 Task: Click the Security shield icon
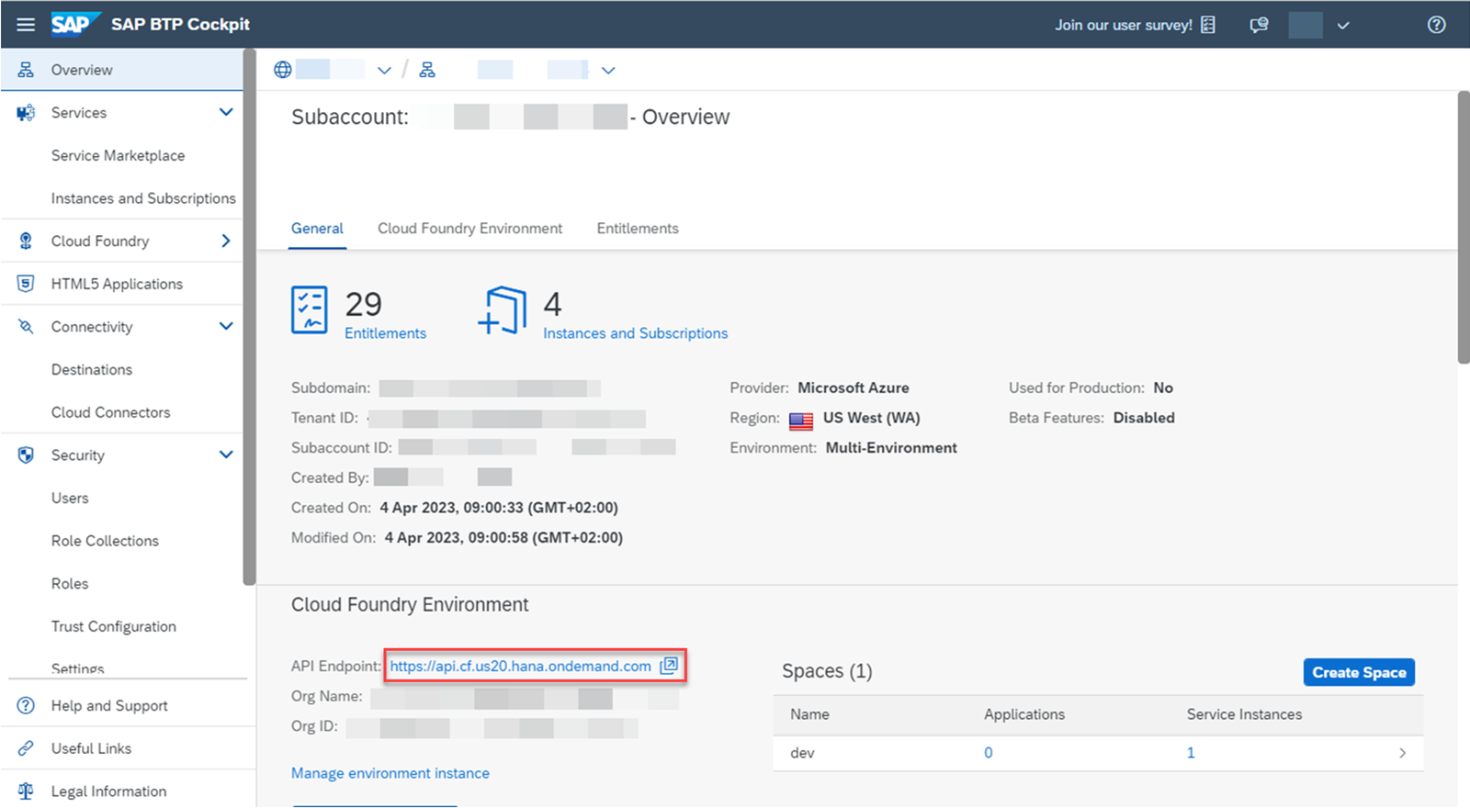click(x=26, y=455)
